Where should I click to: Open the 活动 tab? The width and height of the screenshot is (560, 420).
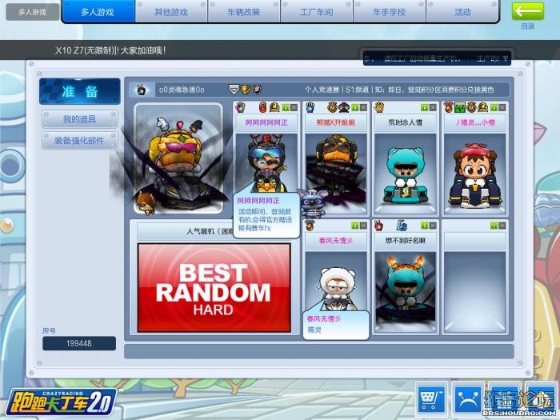click(462, 12)
